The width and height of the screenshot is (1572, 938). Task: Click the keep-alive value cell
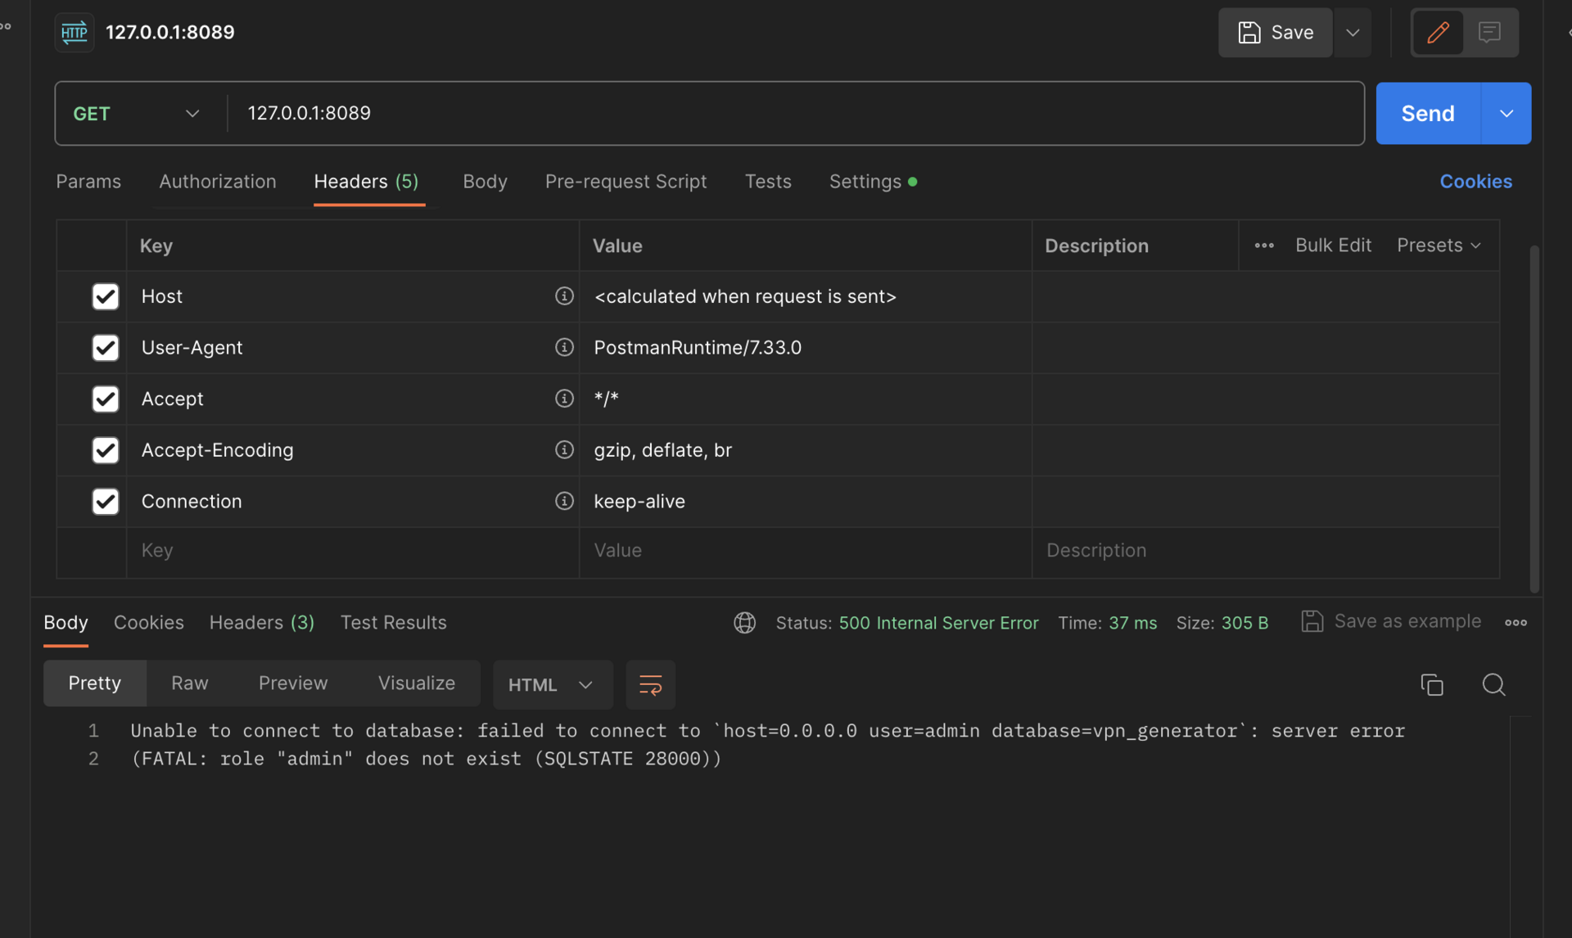[806, 501]
